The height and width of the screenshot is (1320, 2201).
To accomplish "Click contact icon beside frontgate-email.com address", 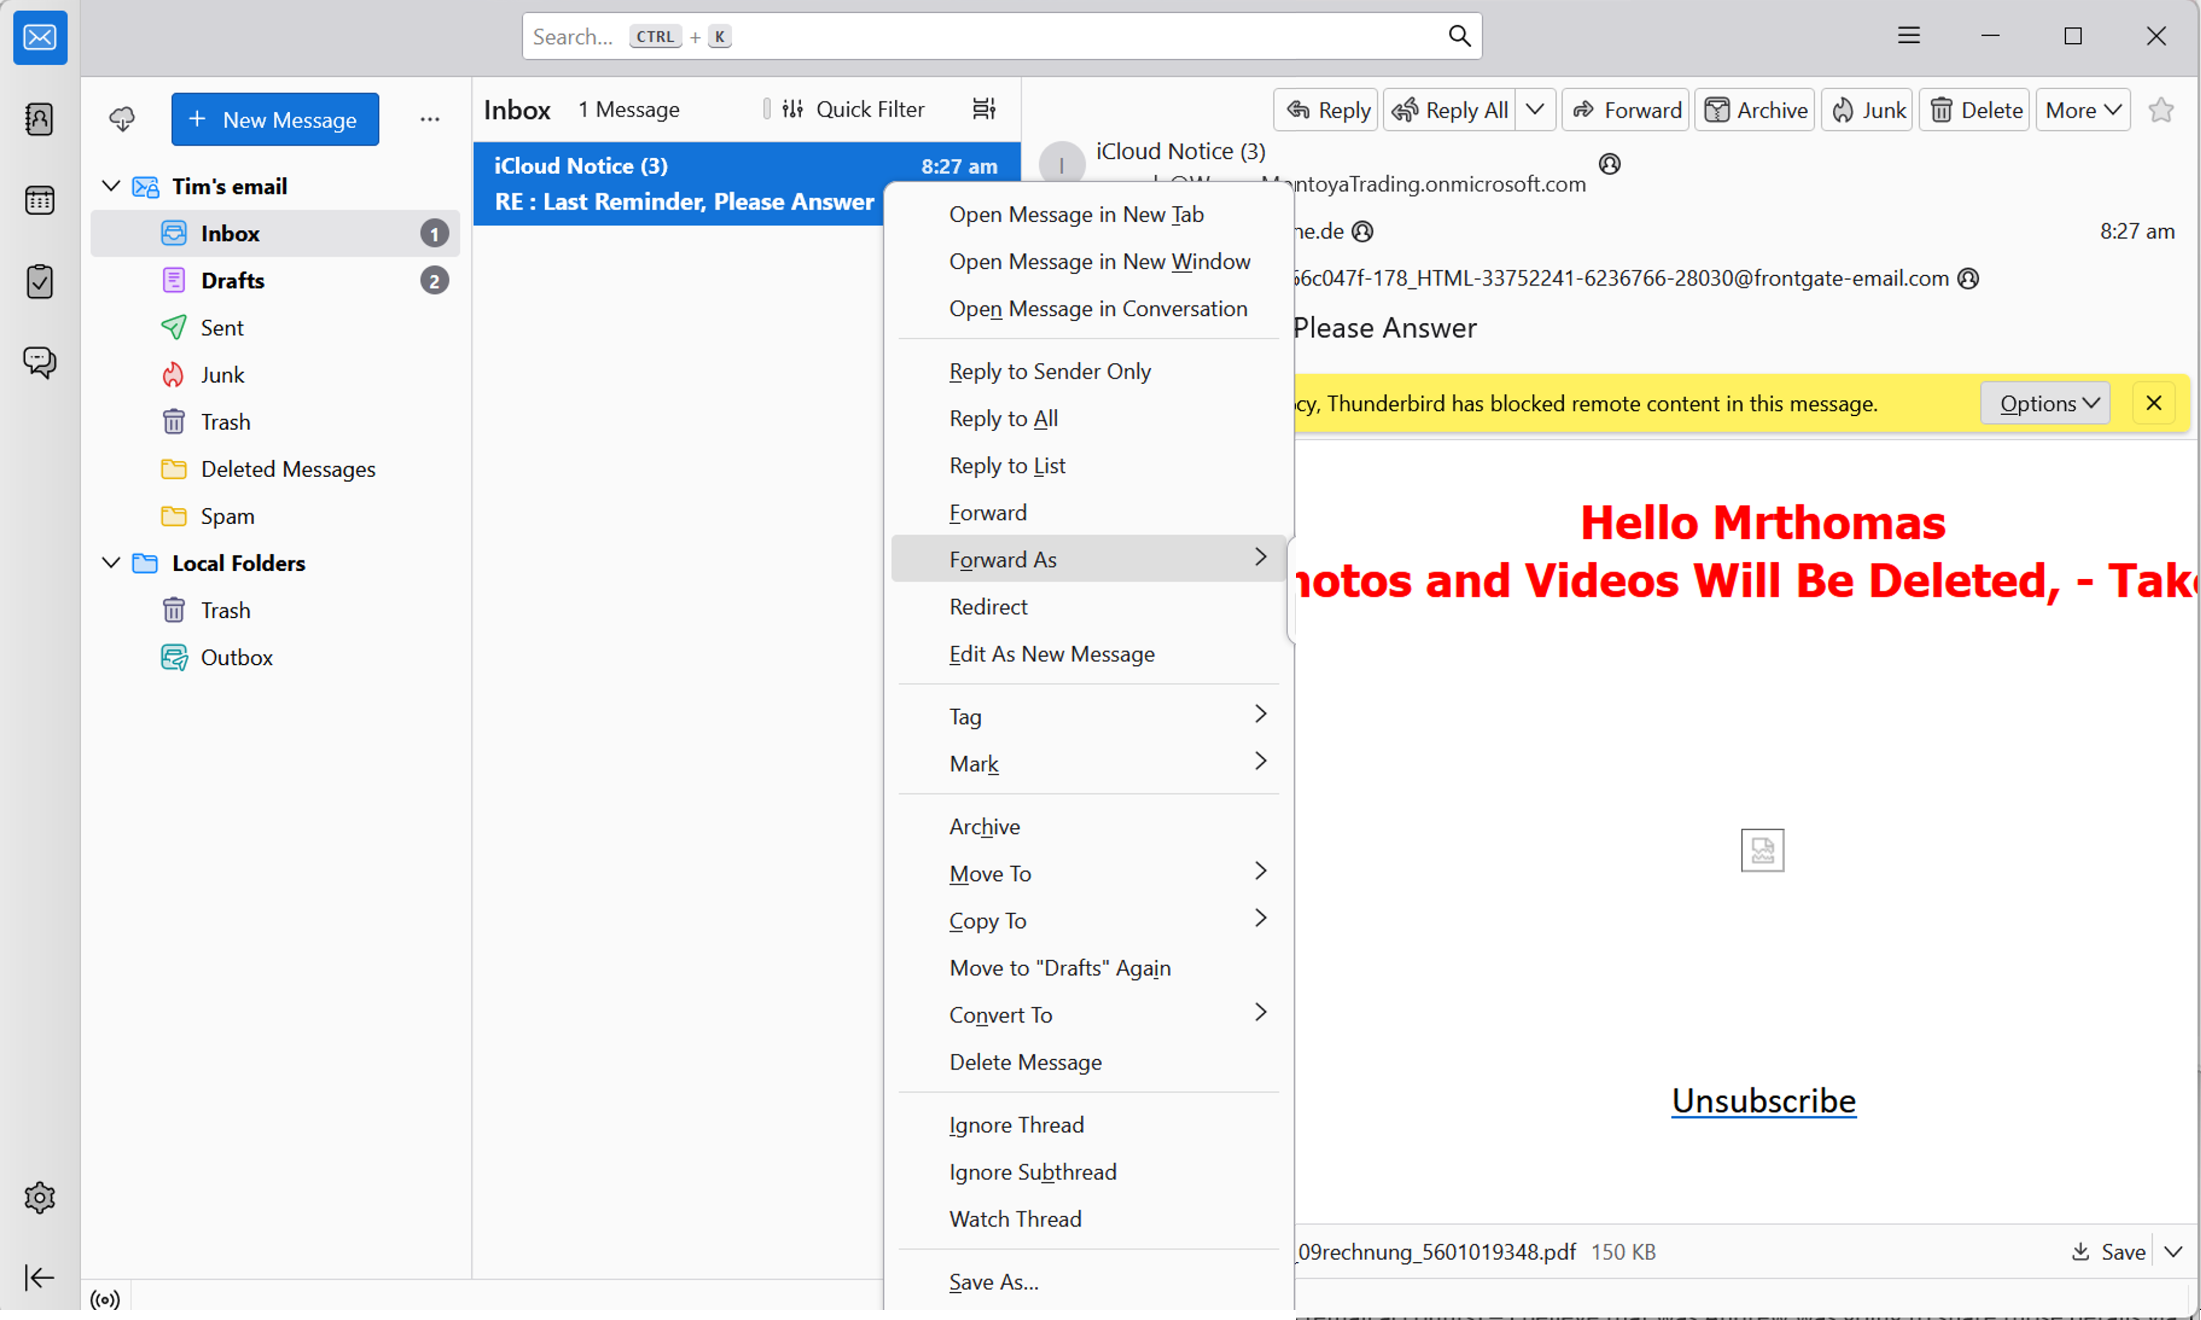I will [1969, 278].
